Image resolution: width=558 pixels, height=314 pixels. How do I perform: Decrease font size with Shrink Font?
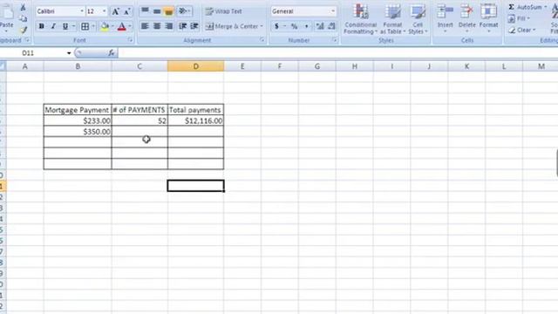pyautogui.click(x=126, y=11)
